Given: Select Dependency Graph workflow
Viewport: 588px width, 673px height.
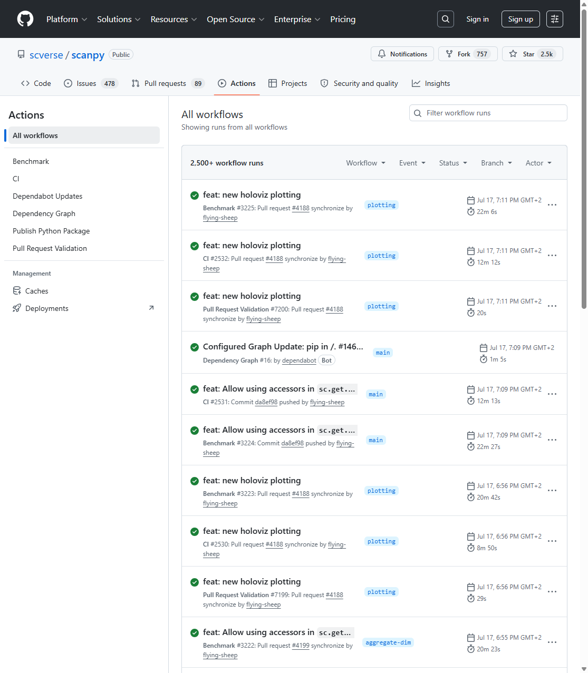Looking at the screenshot, I should (84, 213).
